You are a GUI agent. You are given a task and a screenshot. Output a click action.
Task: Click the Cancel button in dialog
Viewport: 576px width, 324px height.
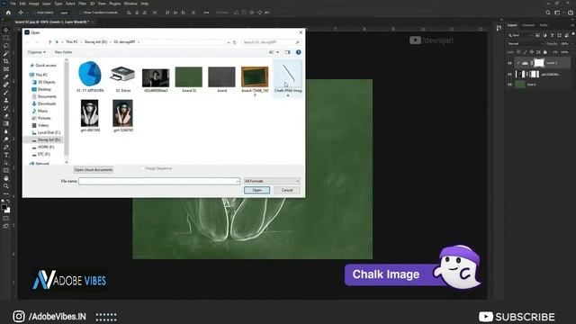pyautogui.click(x=287, y=190)
